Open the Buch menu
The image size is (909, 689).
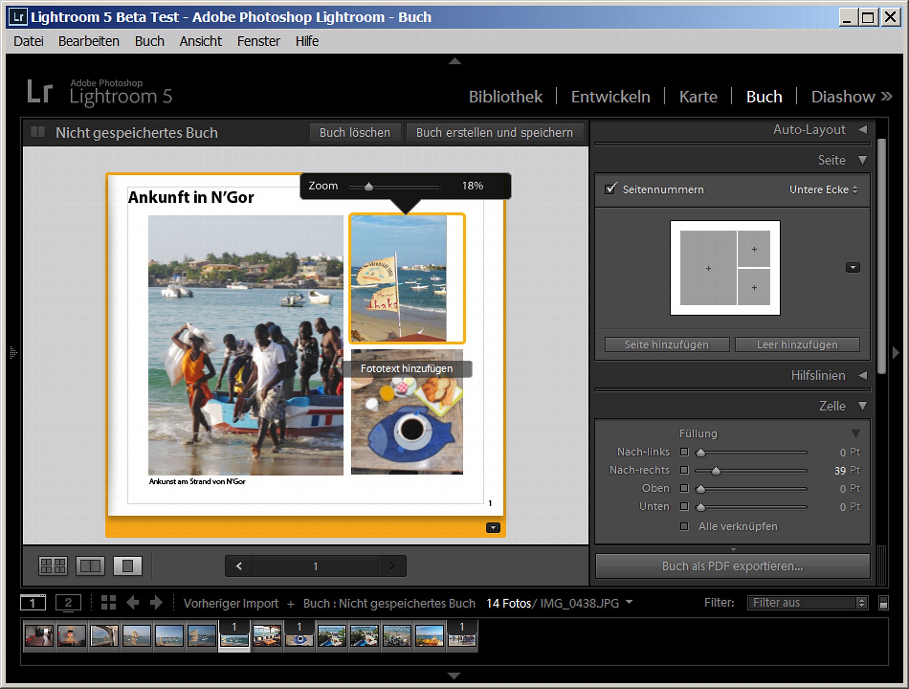click(x=149, y=41)
